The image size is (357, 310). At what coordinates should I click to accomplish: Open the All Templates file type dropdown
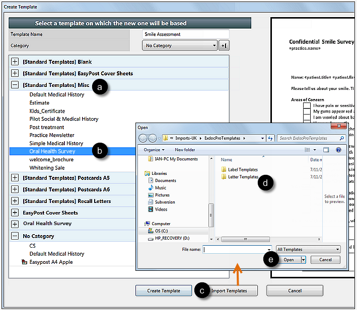(308, 249)
